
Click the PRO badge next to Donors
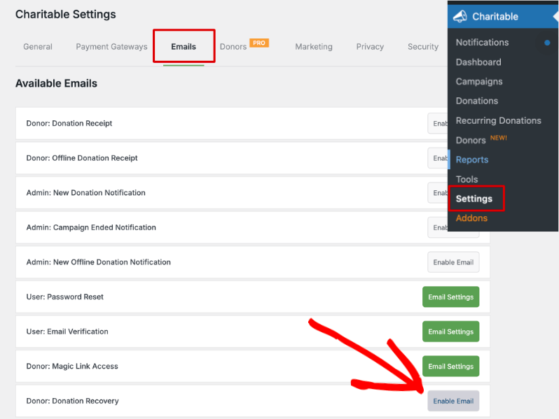pyautogui.click(x=259, y=43)
